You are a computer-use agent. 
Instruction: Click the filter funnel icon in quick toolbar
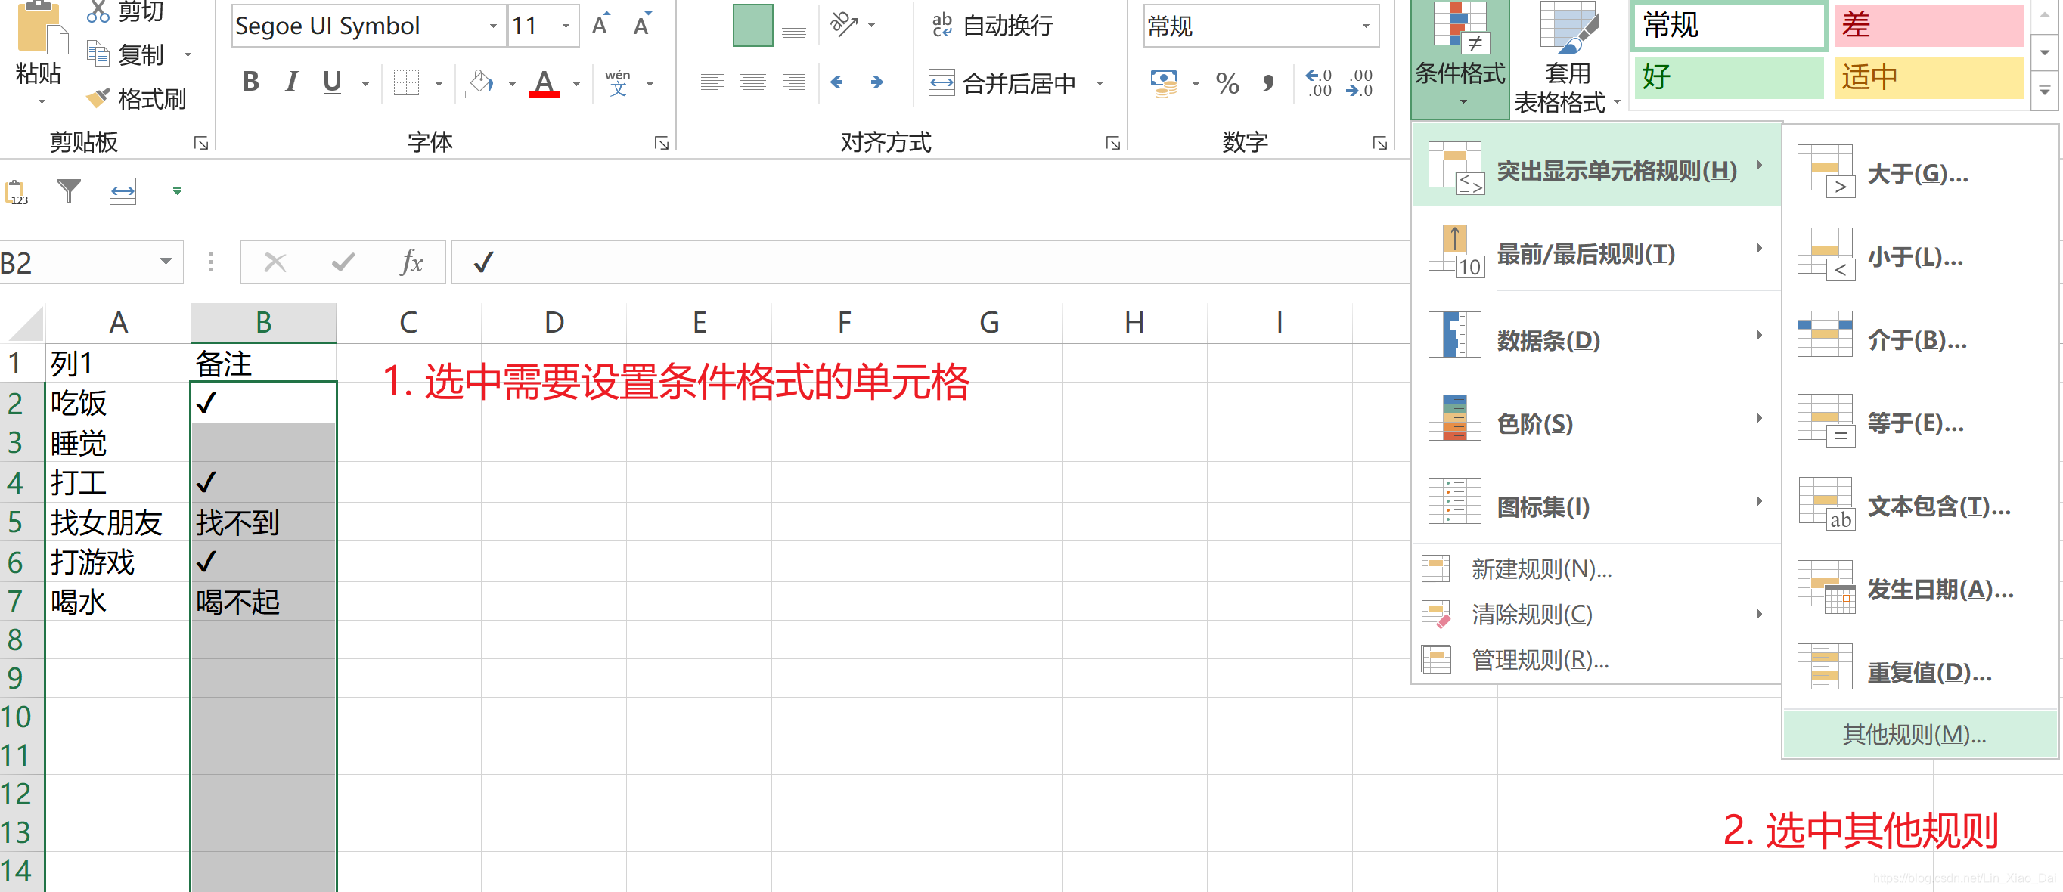69,191
